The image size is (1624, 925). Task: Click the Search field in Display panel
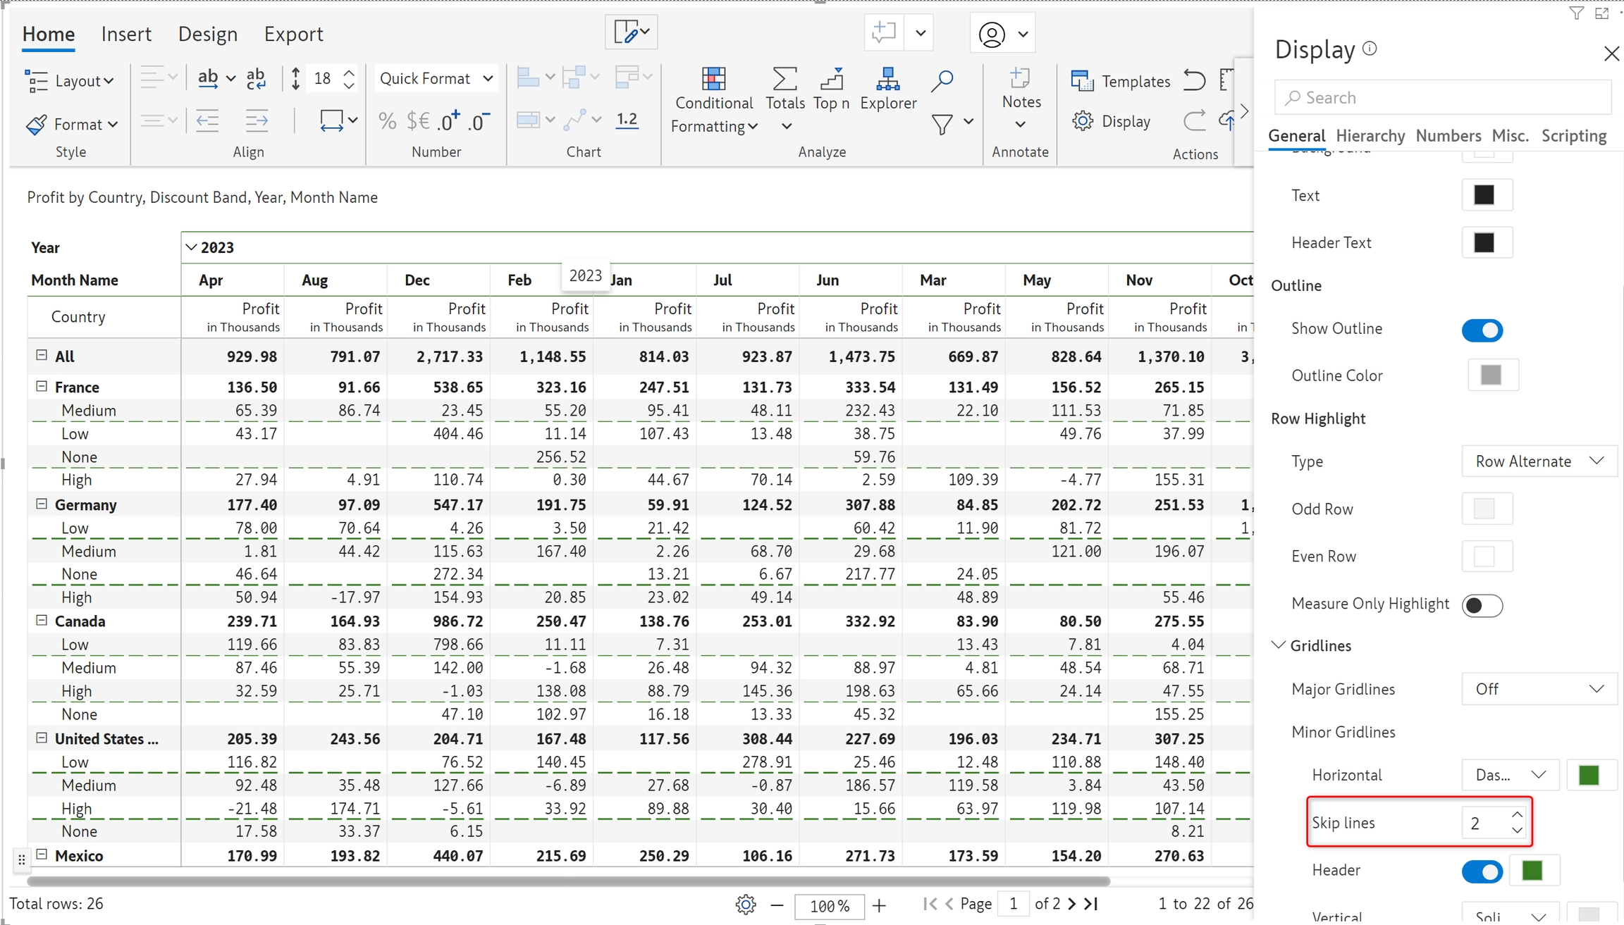click(x=1441, y=98)
